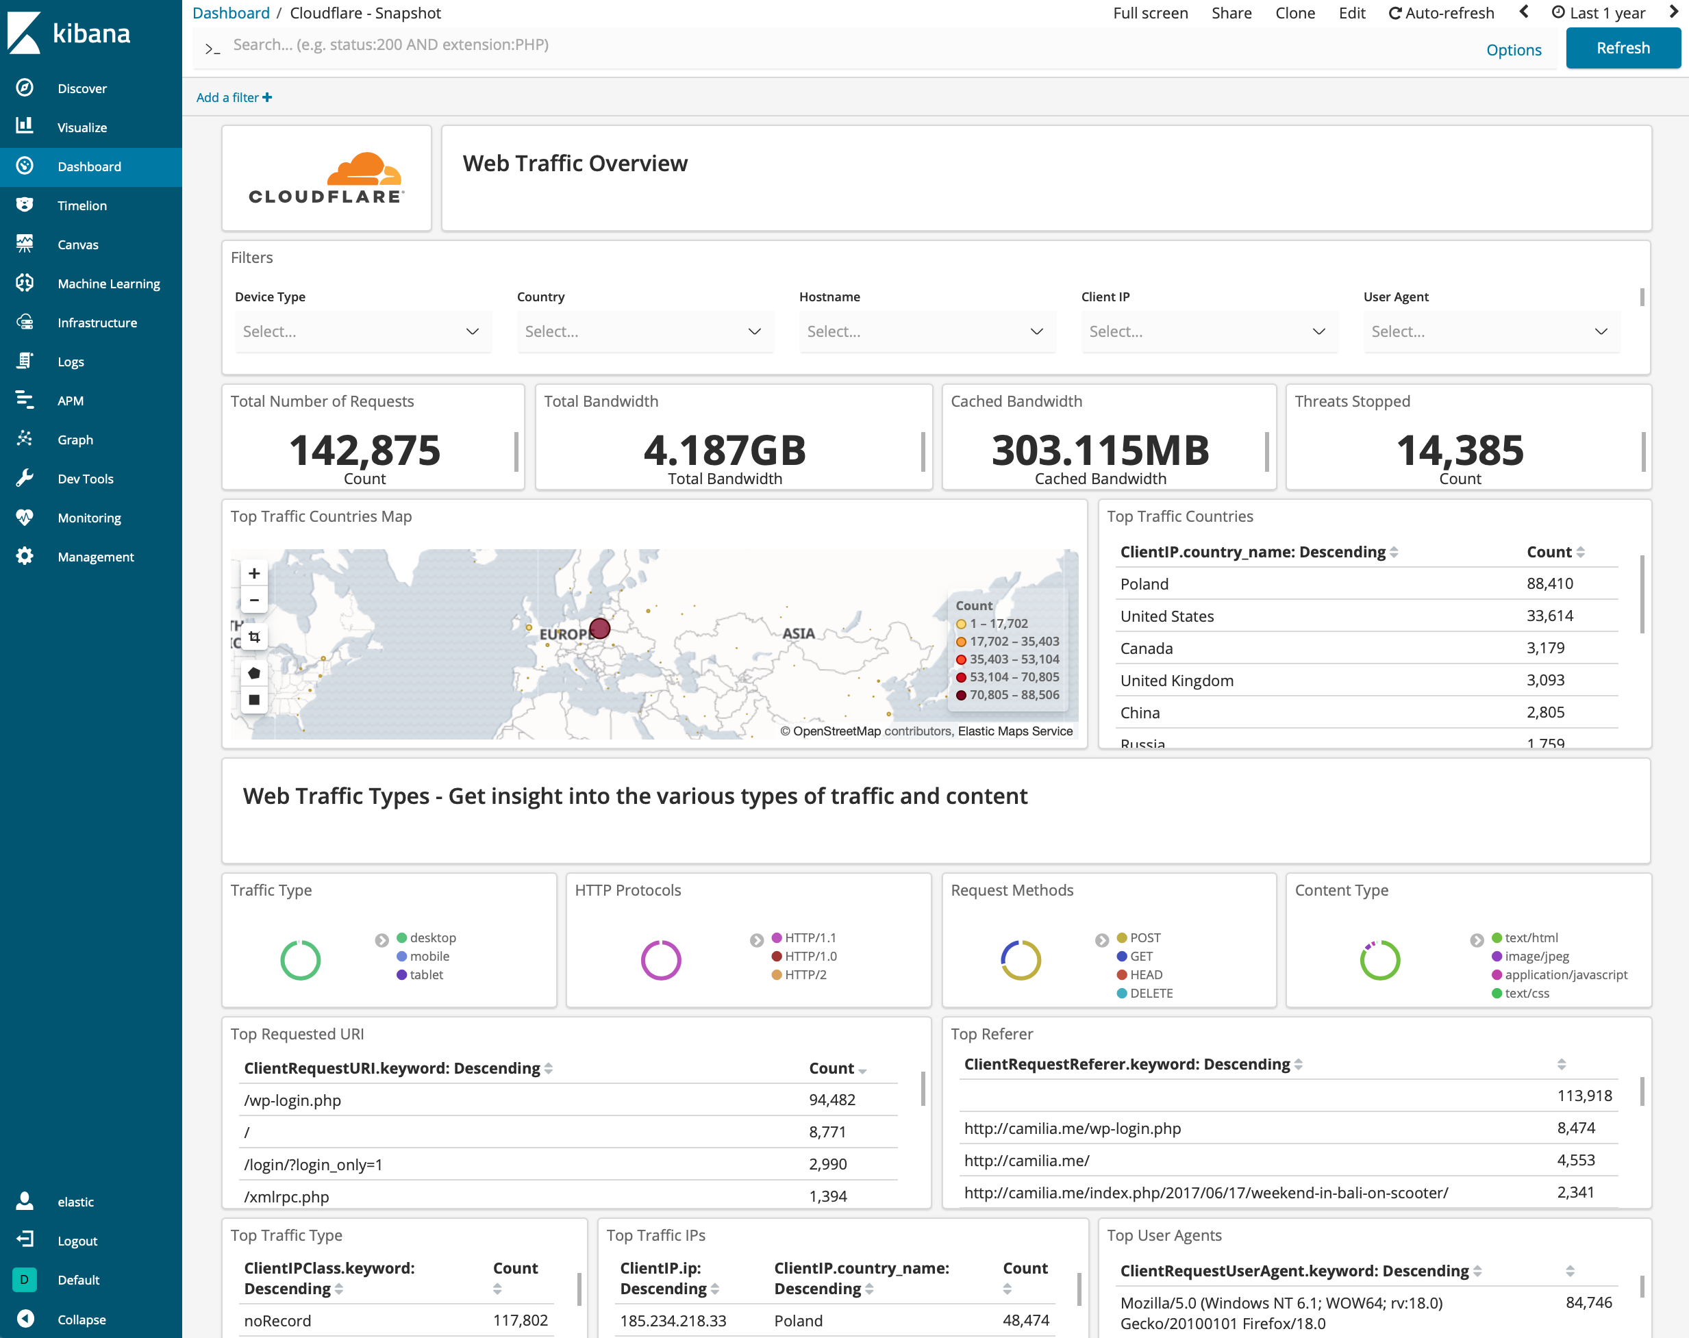Click the Refresh button
1689x1338 pixels.
click(1623, 45)
